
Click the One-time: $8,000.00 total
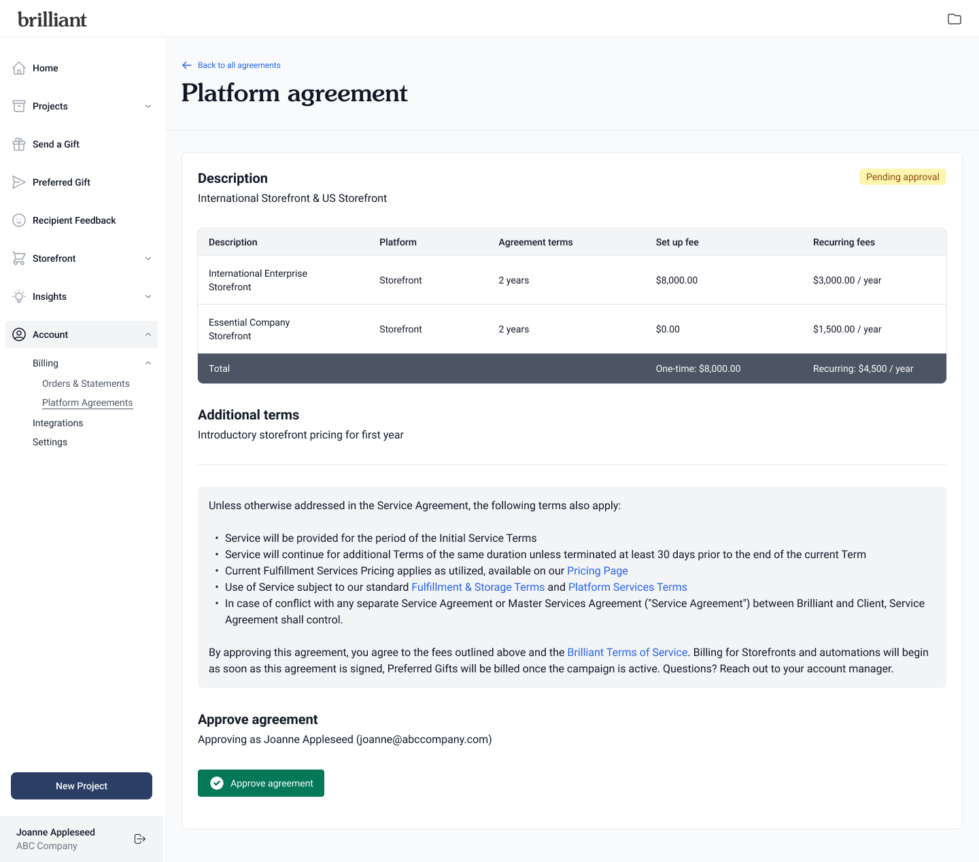click(698, 368)
